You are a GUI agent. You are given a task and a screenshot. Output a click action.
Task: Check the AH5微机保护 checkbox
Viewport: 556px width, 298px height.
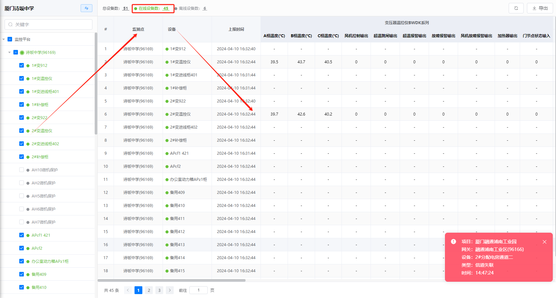click(22, 196)
